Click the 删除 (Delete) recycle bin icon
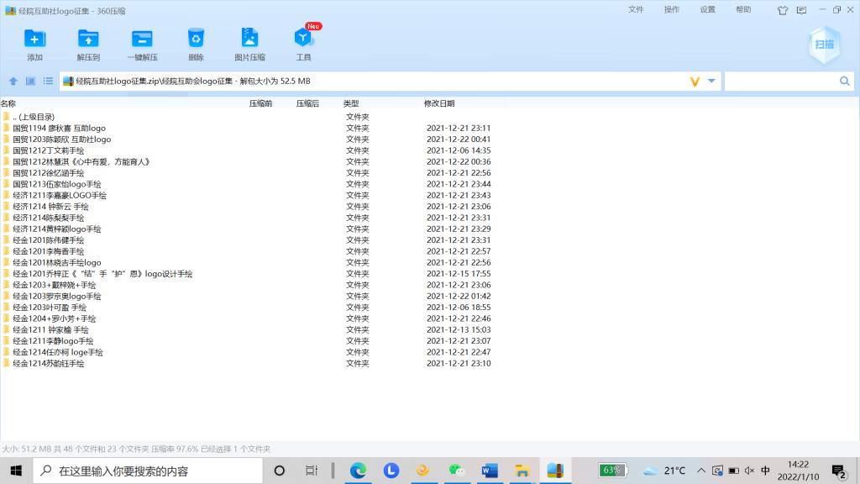Image resolution: width=860 pixels, height=484 pixels. click(196, 39)
